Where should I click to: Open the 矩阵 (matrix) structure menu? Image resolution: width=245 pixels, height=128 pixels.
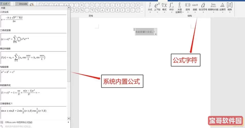point(230,7)
